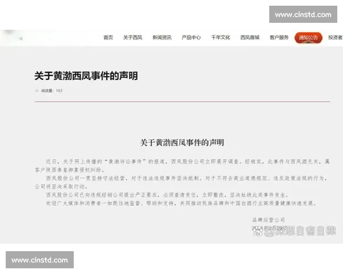Click the centered article title 关于黄渤西凤事件的声明

tap(182, 143)
